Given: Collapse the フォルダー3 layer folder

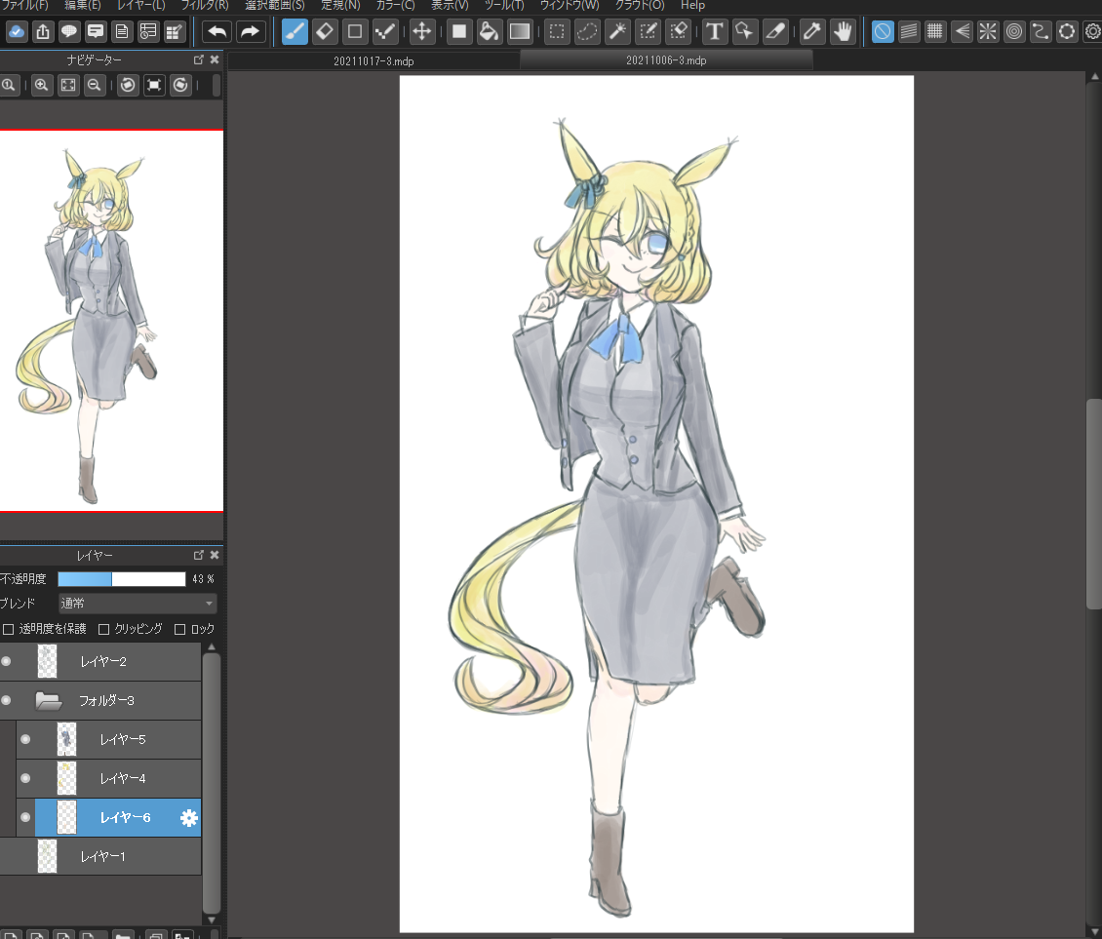Looking at the screenshot, I should pyautogui.click(x=48, y=700).
